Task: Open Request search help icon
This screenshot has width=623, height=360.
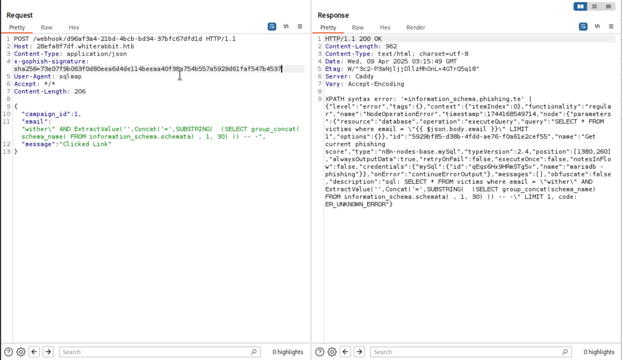Action: pos(8,352)
